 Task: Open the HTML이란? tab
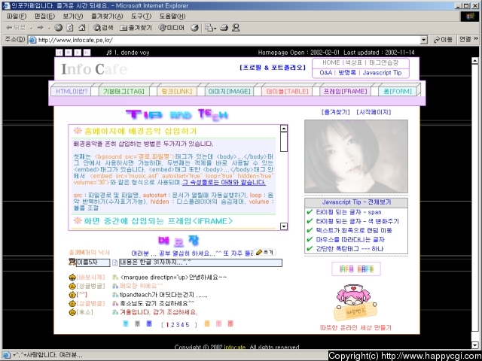[x=72, y=92]
